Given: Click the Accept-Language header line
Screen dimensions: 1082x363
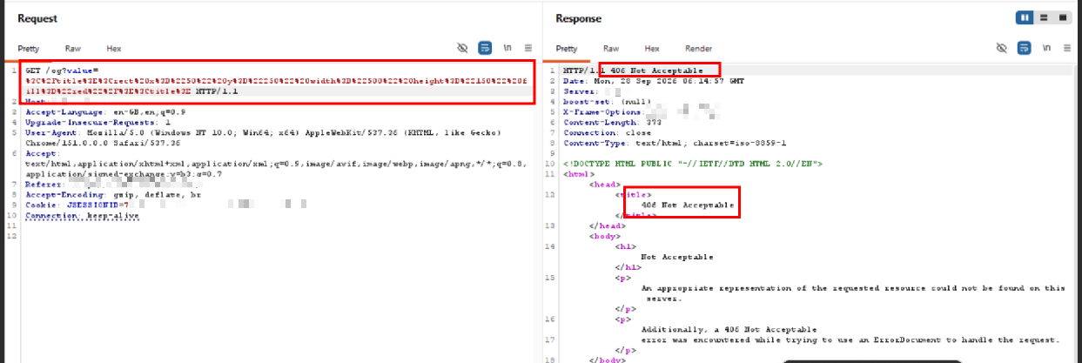Looking at the screenshot, I should point(105,112).
